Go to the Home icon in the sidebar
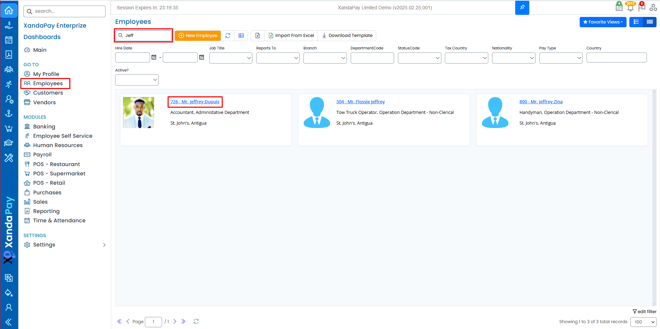Viewport: 660px width, 329px height. pyautogui.click(x=9, y=10)
